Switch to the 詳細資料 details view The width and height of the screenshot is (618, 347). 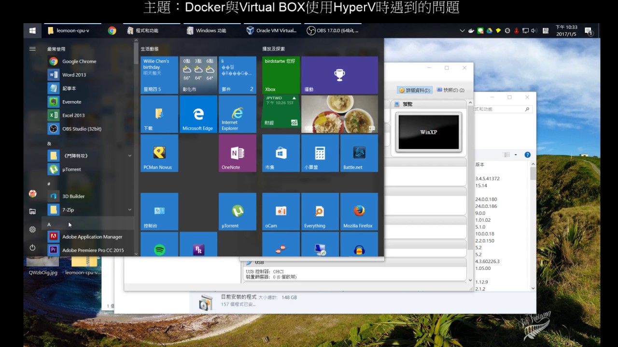pos(415,90)
